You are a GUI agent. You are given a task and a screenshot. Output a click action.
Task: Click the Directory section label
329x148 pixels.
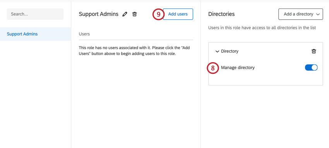click(x=230, y=51)
